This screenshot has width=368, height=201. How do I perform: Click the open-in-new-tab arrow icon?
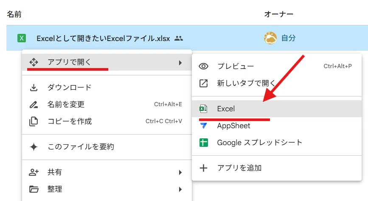click(x=203, y=83)
